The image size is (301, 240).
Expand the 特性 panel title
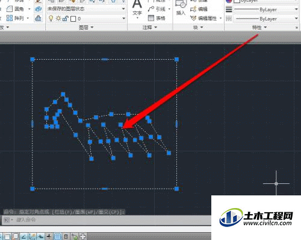coord(259,27)
